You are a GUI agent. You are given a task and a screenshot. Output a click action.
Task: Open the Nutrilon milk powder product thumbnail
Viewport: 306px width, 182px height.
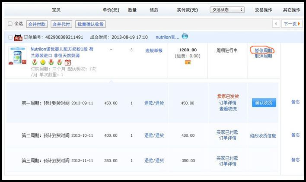[x=17, y=56]
